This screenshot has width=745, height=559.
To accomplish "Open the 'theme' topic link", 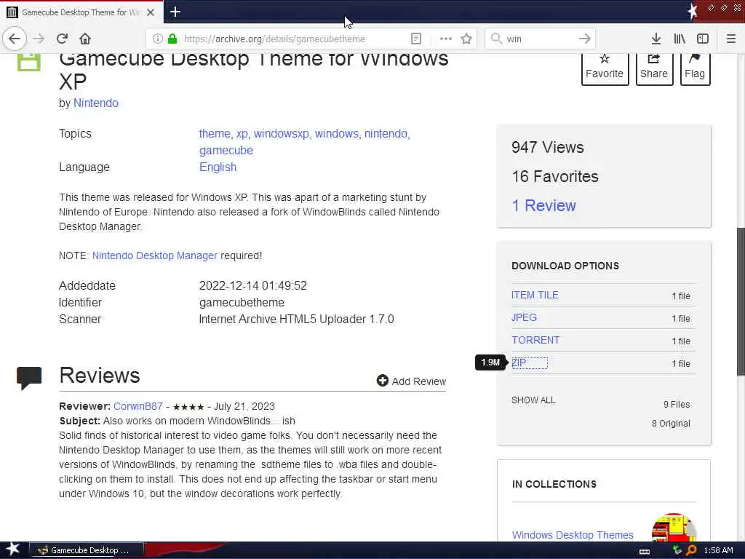I will point(215,134).
